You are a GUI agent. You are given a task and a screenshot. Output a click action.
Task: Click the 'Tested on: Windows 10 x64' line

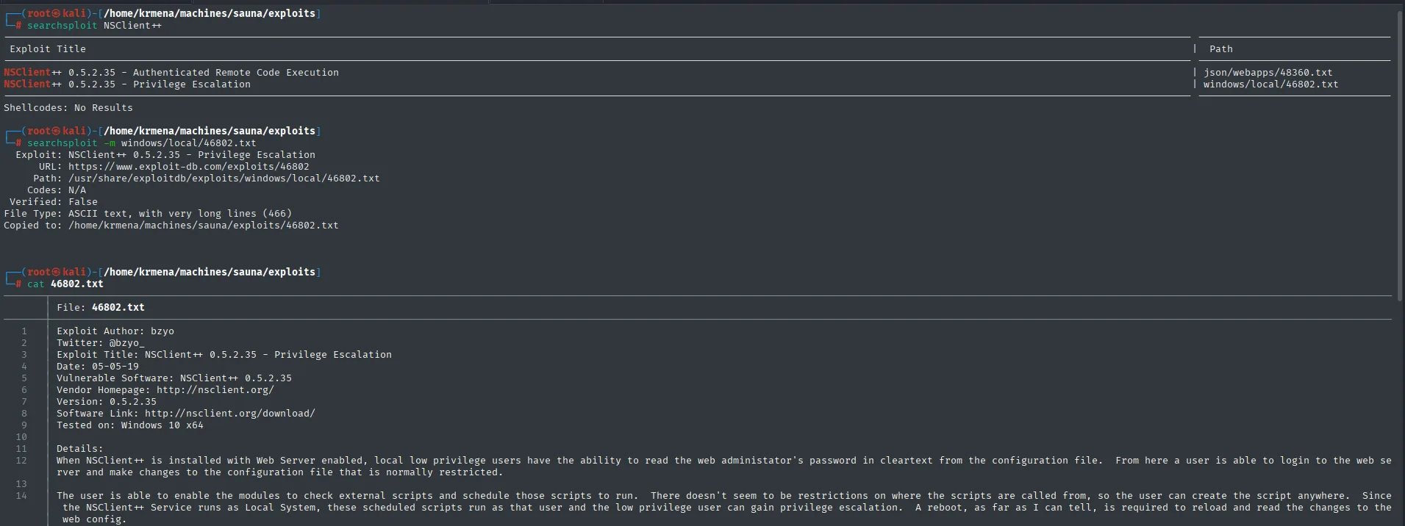(130, 425)
